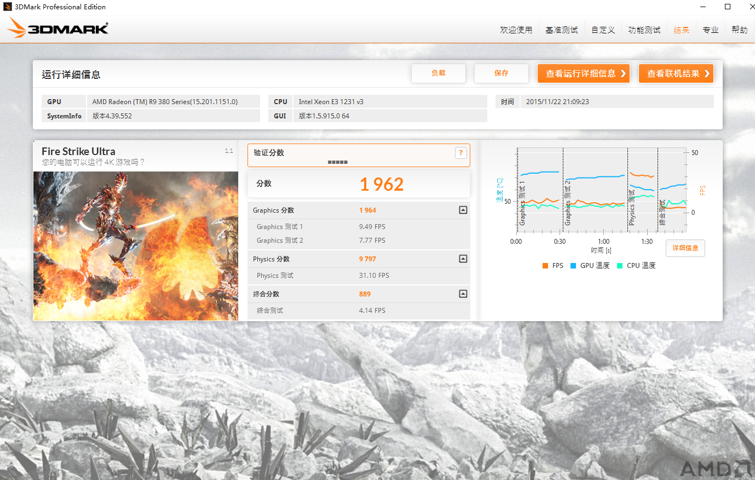Click the timestamp 2015/11/22 21:09:23
This screenshot has width=755, height=480.
point(557,102)
